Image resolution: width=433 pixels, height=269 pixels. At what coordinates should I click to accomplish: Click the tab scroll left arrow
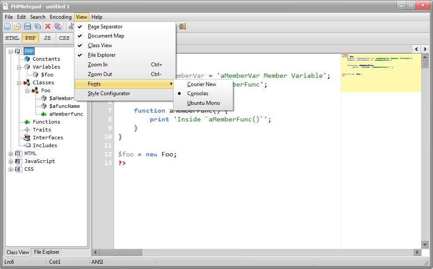click(416, 49)
